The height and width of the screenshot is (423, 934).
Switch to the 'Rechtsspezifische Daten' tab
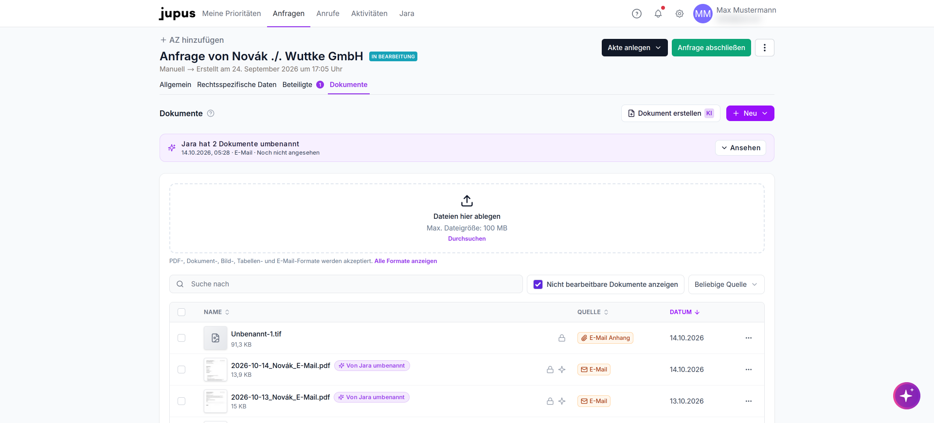pyautogui.click(x=237, y=85)
